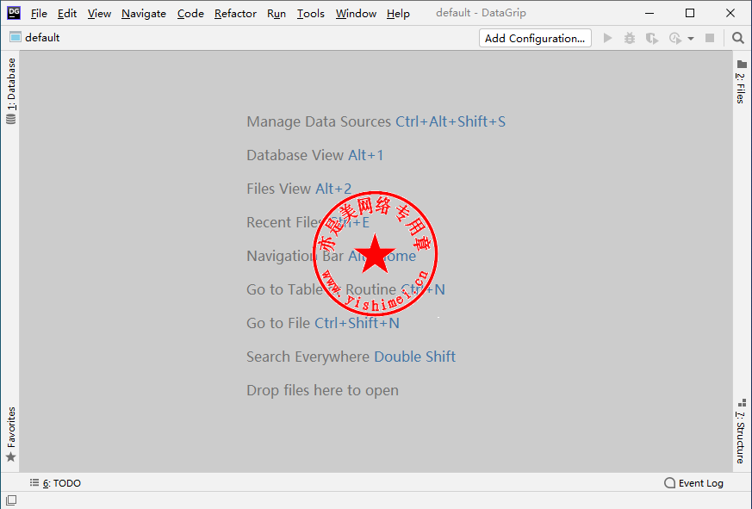The image size is (752, 509).
Task: Open the Navigate menu
Action: point(144,14)
